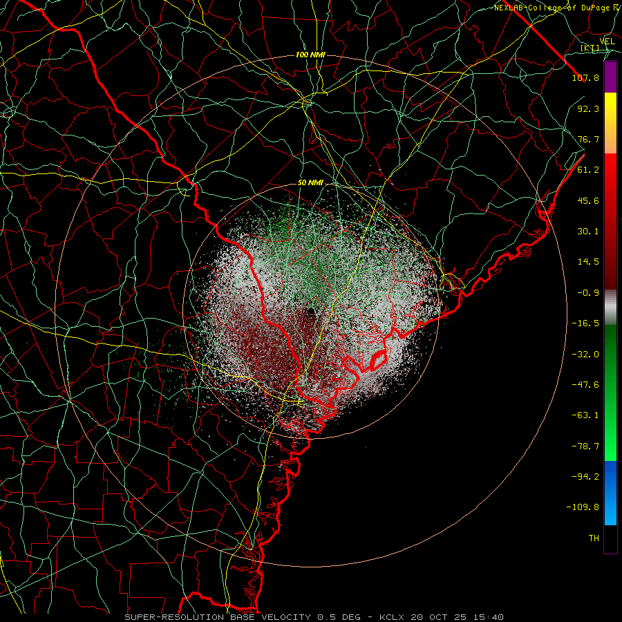
Task: Click the TH legend label
Action: tap(594, 538)
